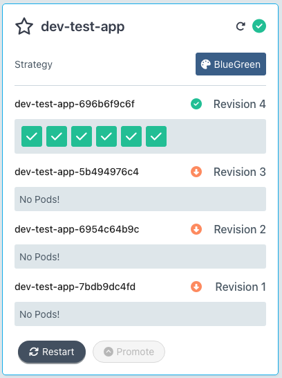Click Revision 1 orange scaled-down arrow icon
Screen dimensions: 282x378
coord(196,287)
